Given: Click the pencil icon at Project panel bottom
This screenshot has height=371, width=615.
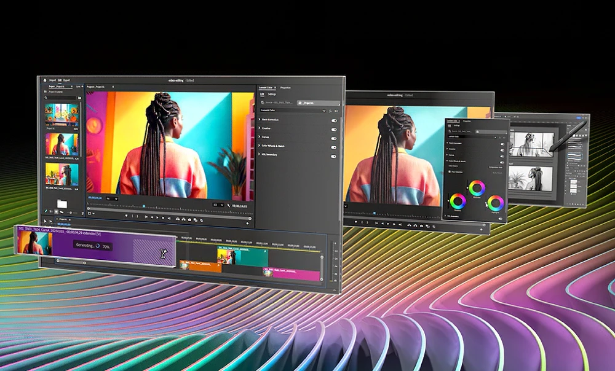Looking at the screenshot, I should click(46, 211).
